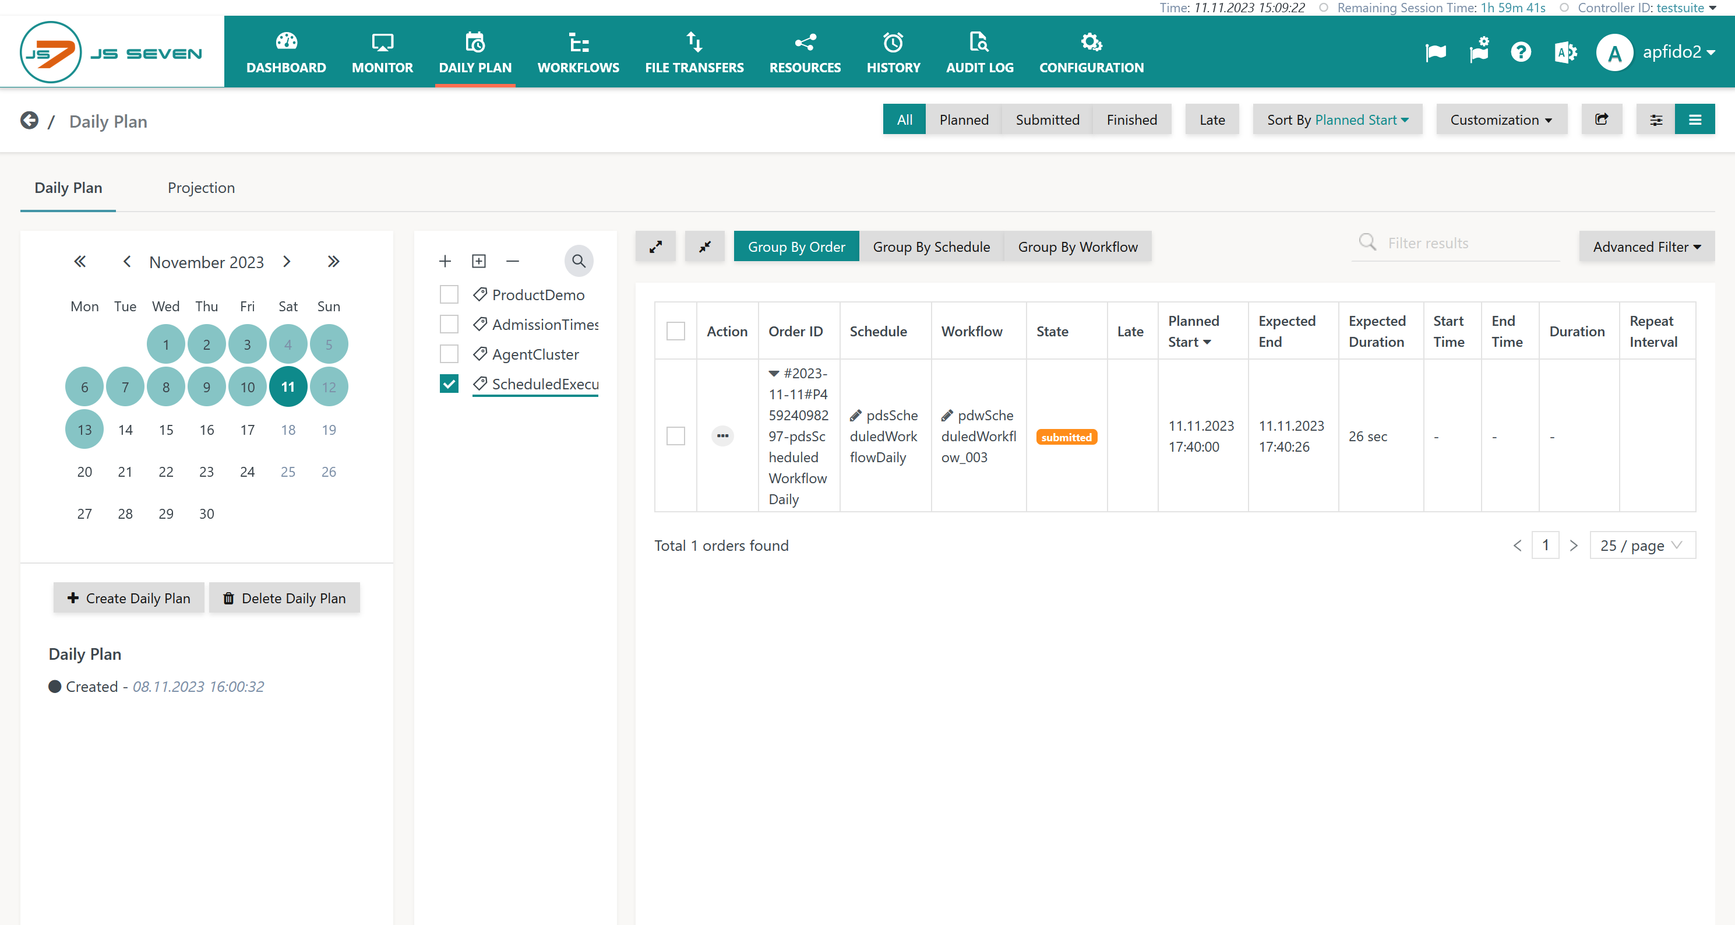Uncheck the ScheduledExecu tag checkbox
This screenshot has height=925, width=1735.
point(449,384)
